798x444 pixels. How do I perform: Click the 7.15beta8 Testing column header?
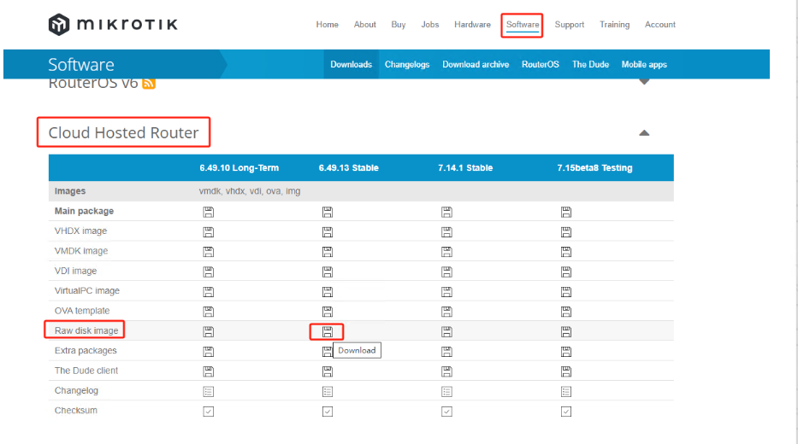click(594, 168)
